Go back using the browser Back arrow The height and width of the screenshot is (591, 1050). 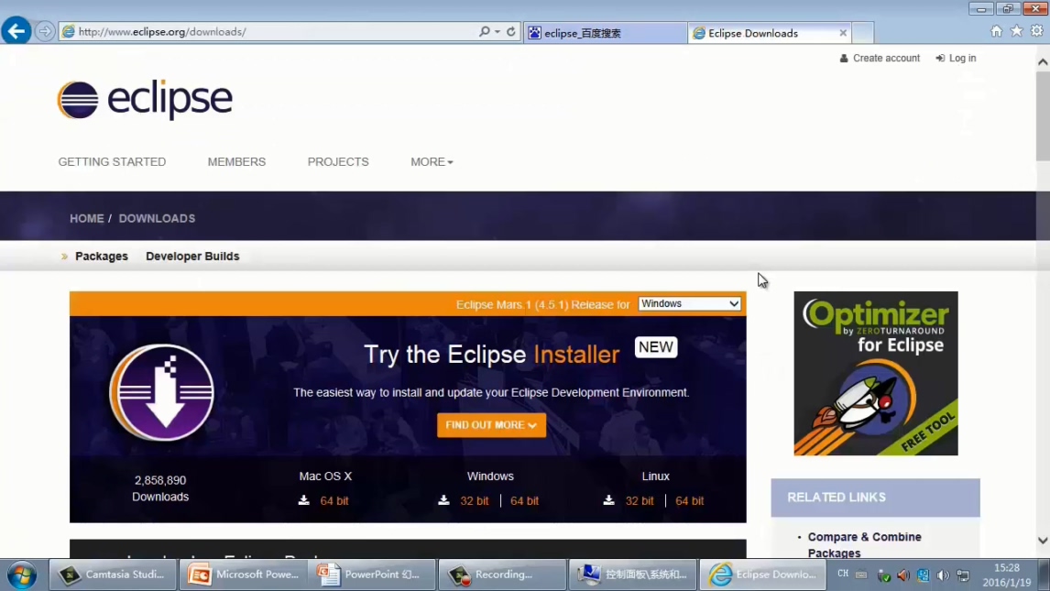pos(16,31)
